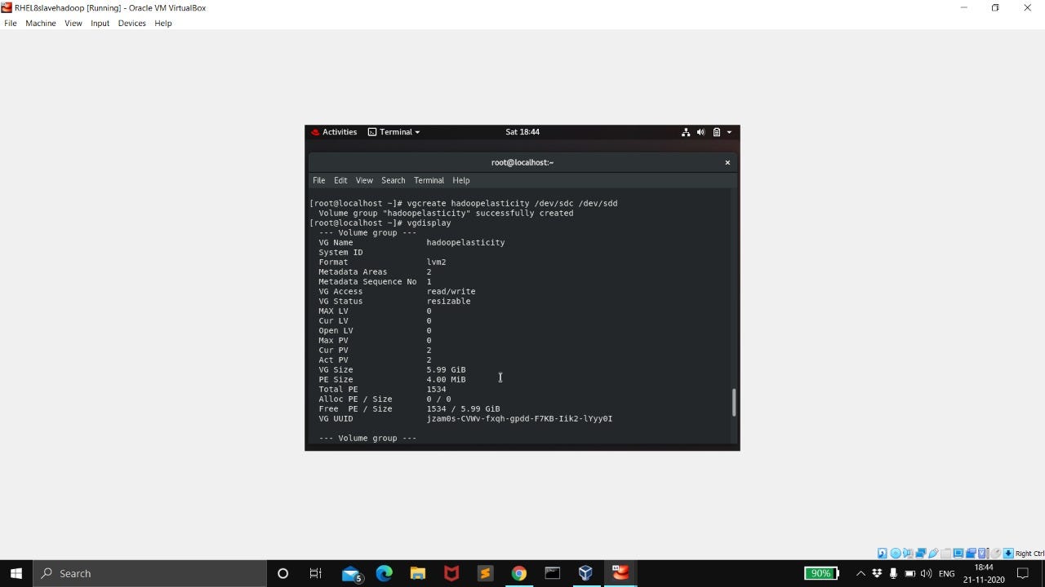The width and height of the screenshot is (1045, 587).
Task: Open the terminal Help menu
Action: pyautogui.click(x=461, y=180)
